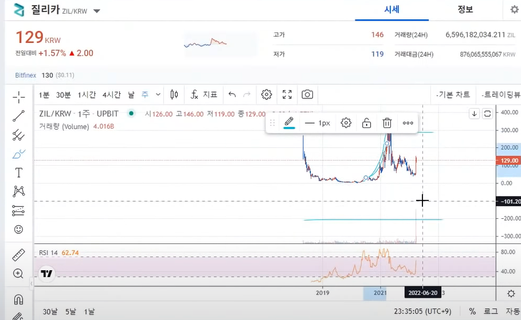Select the crosshair cursor tool

click(x=18, y=97)
